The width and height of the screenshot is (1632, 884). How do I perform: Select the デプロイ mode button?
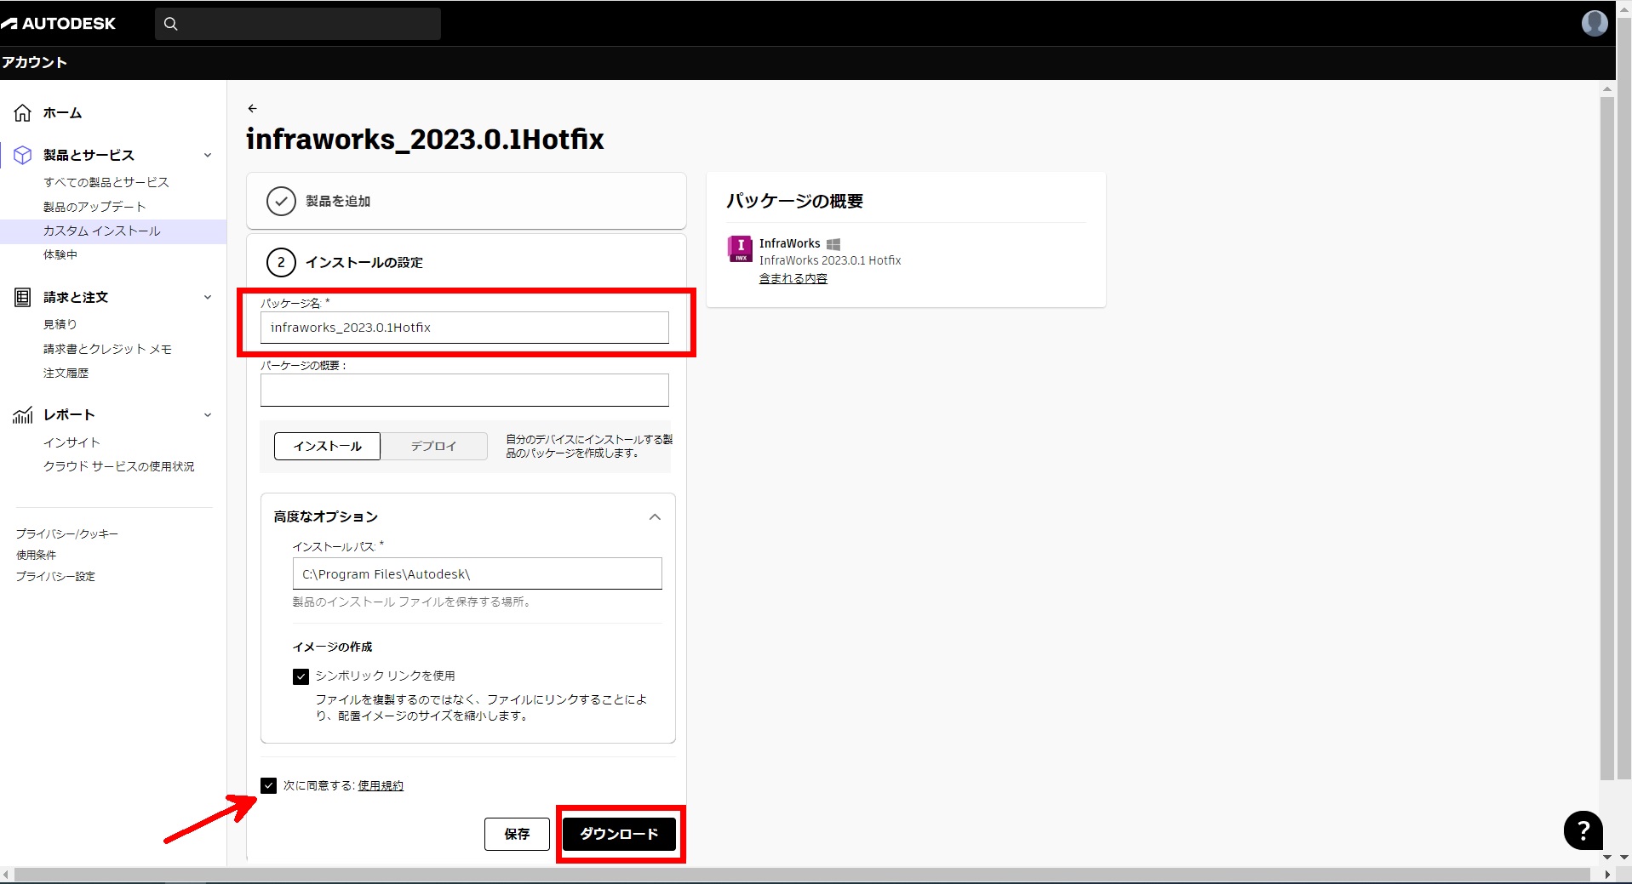click(434, 446)
